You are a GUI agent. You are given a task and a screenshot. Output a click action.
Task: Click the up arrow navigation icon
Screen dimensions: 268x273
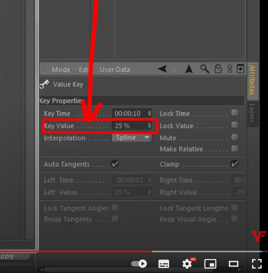[x=189, y=69]
